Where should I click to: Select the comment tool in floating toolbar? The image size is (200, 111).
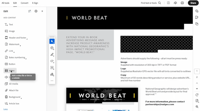tap(52, 48)
